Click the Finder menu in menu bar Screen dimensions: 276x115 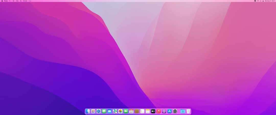[6, 1]
